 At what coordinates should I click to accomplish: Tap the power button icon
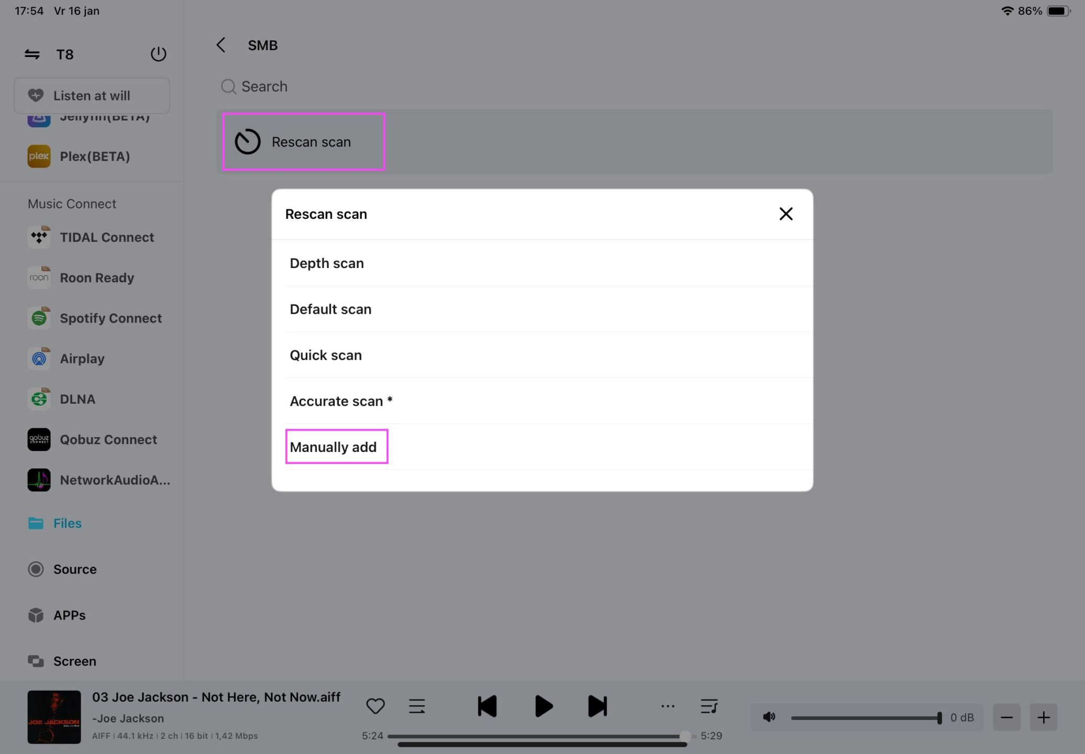pyautogui.click(x=158, y=54)
